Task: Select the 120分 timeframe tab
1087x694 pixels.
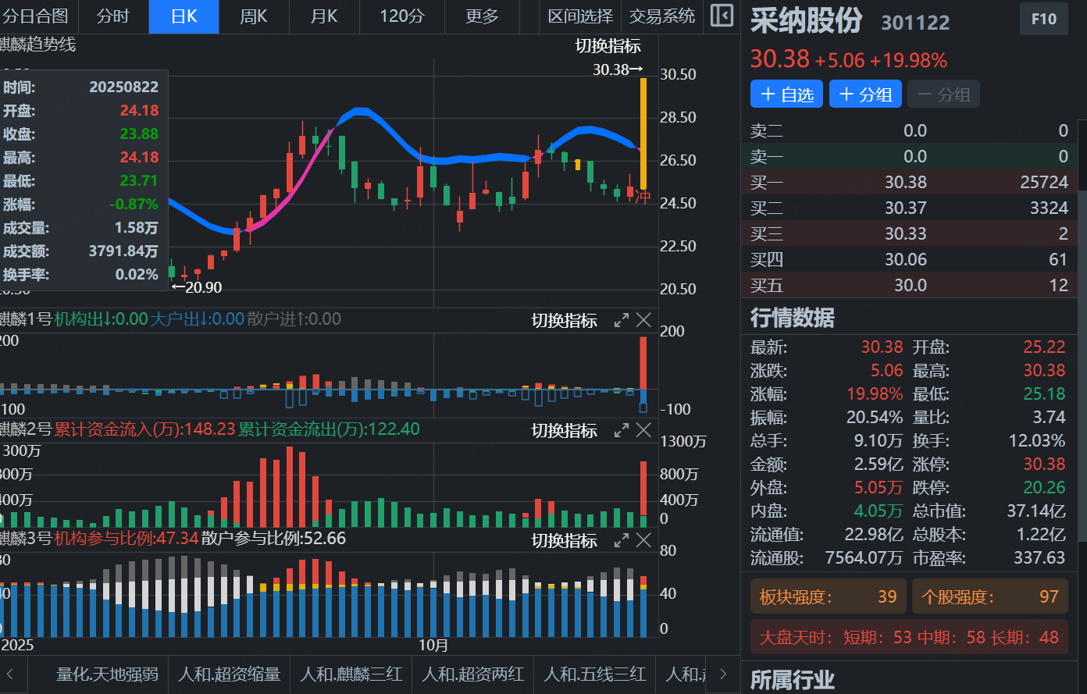Action: [x=401, y=16]
